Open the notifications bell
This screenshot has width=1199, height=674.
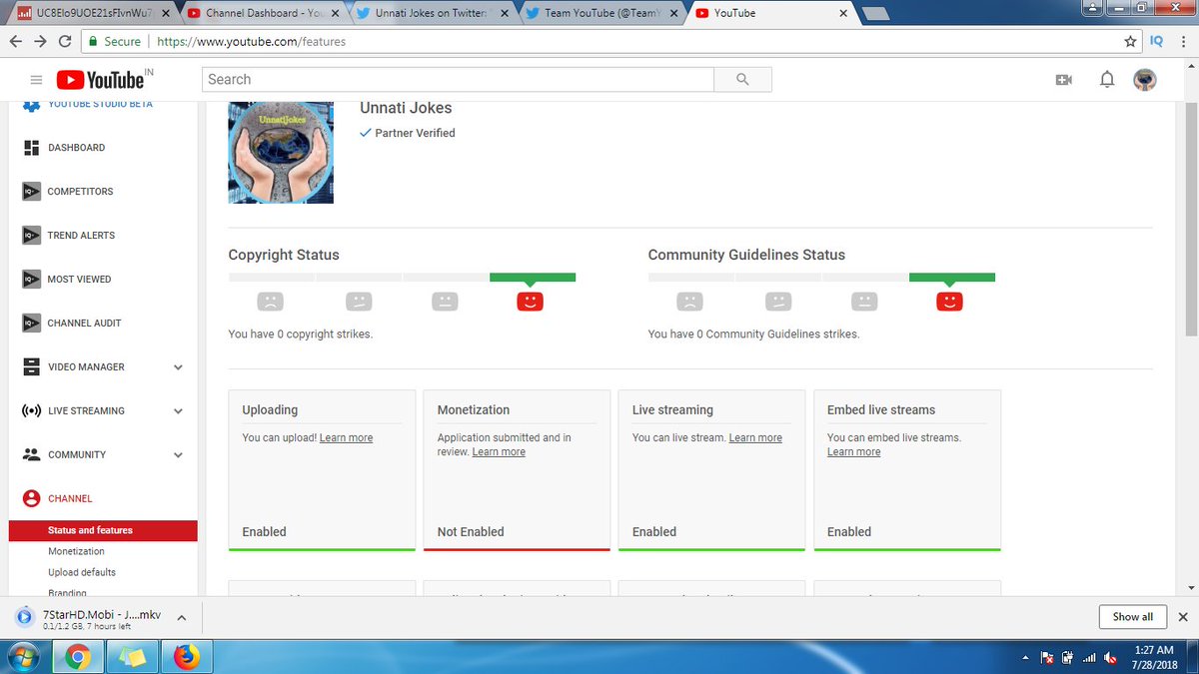tap(1107, 80)
